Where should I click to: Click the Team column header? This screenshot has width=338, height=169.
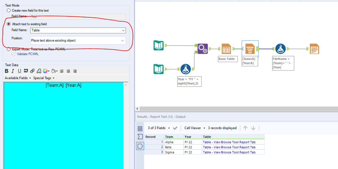174,137
